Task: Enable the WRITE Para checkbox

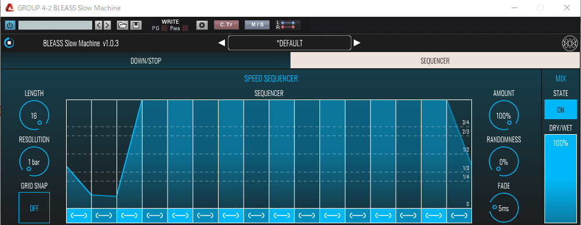Action: point(186,28)
